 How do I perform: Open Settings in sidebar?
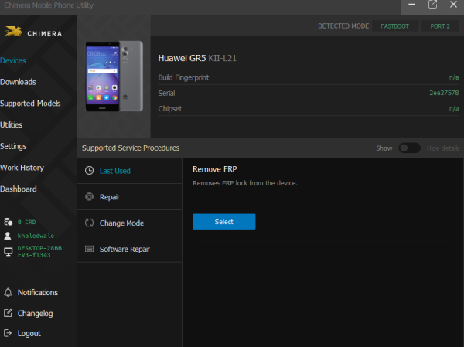click(13, 146)
